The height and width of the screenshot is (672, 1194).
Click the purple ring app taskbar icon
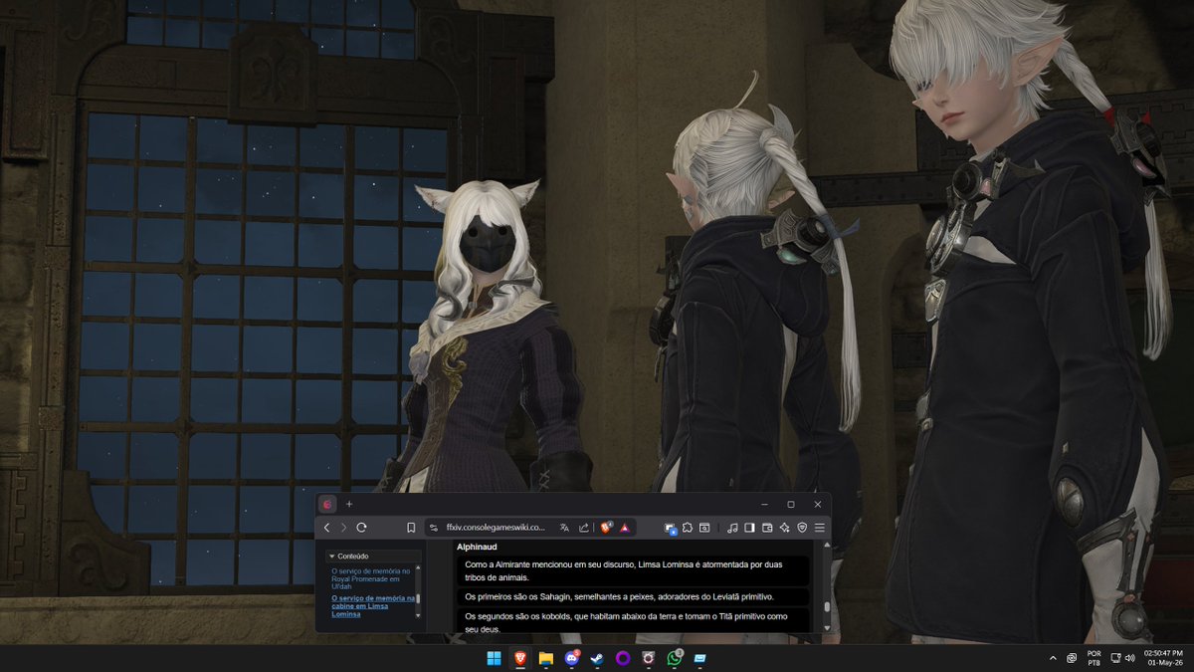coord(623,658)
